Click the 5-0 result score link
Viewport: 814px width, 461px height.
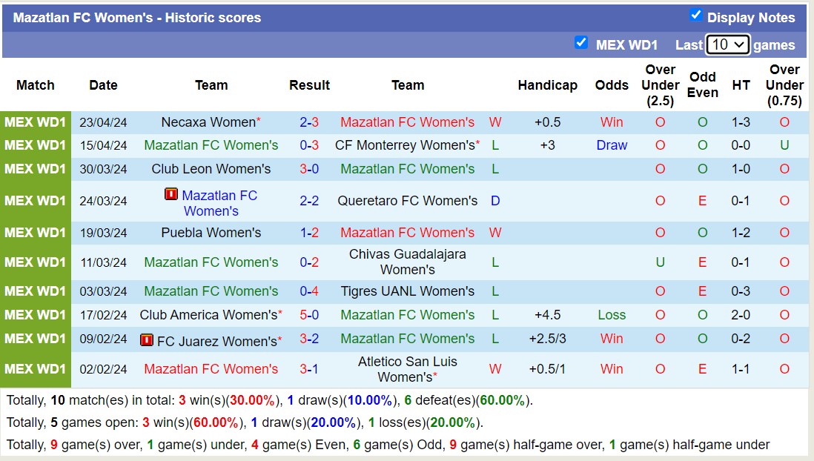[309, 315]
